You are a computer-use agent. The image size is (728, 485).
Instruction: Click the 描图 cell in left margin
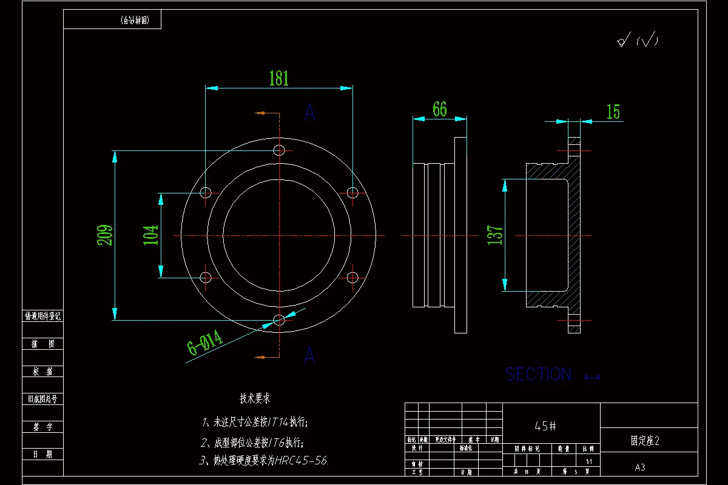(42, 344)
